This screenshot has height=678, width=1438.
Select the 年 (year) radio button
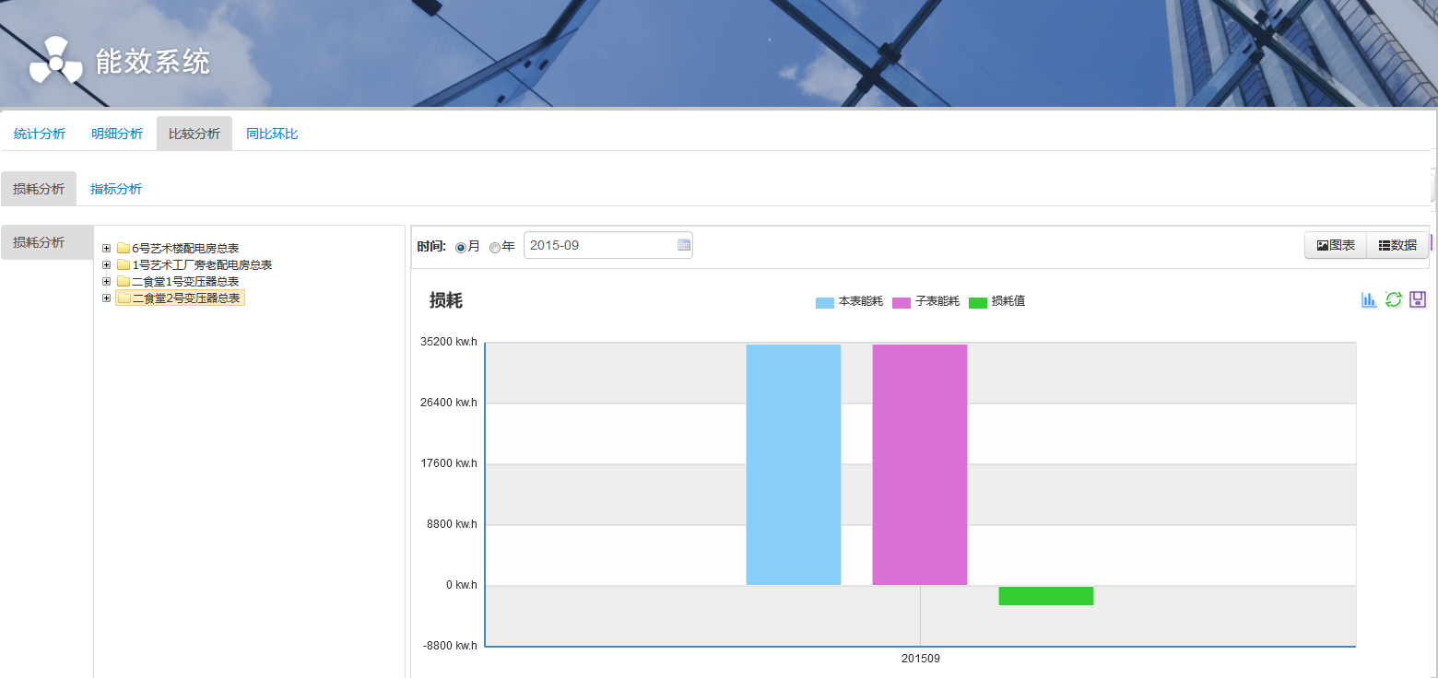tap(495, 247)
